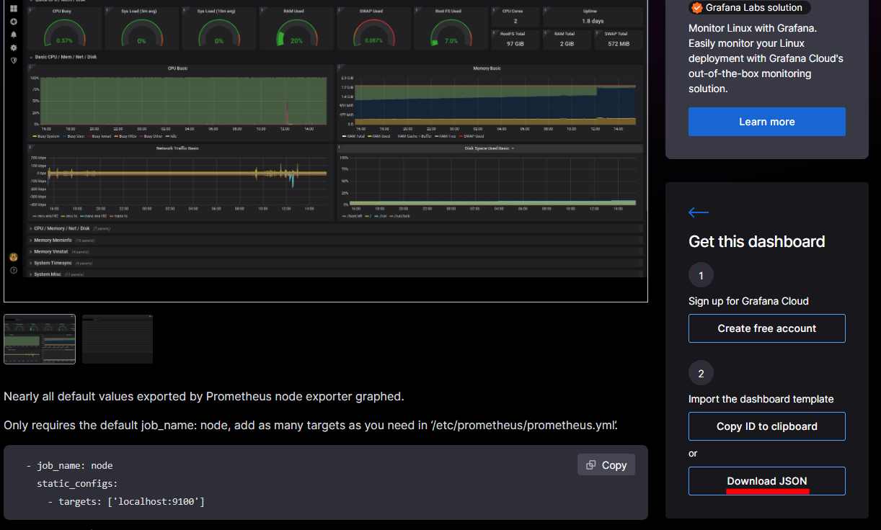881x530 pixels.
Task: Click the Import the dashboard template text
Action: click(761, 399)
